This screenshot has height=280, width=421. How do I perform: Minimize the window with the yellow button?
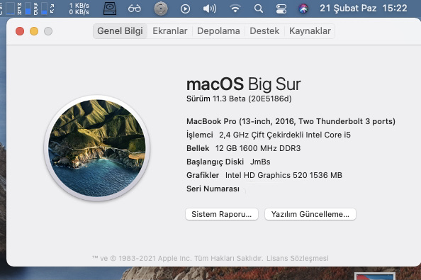(34, 31)
